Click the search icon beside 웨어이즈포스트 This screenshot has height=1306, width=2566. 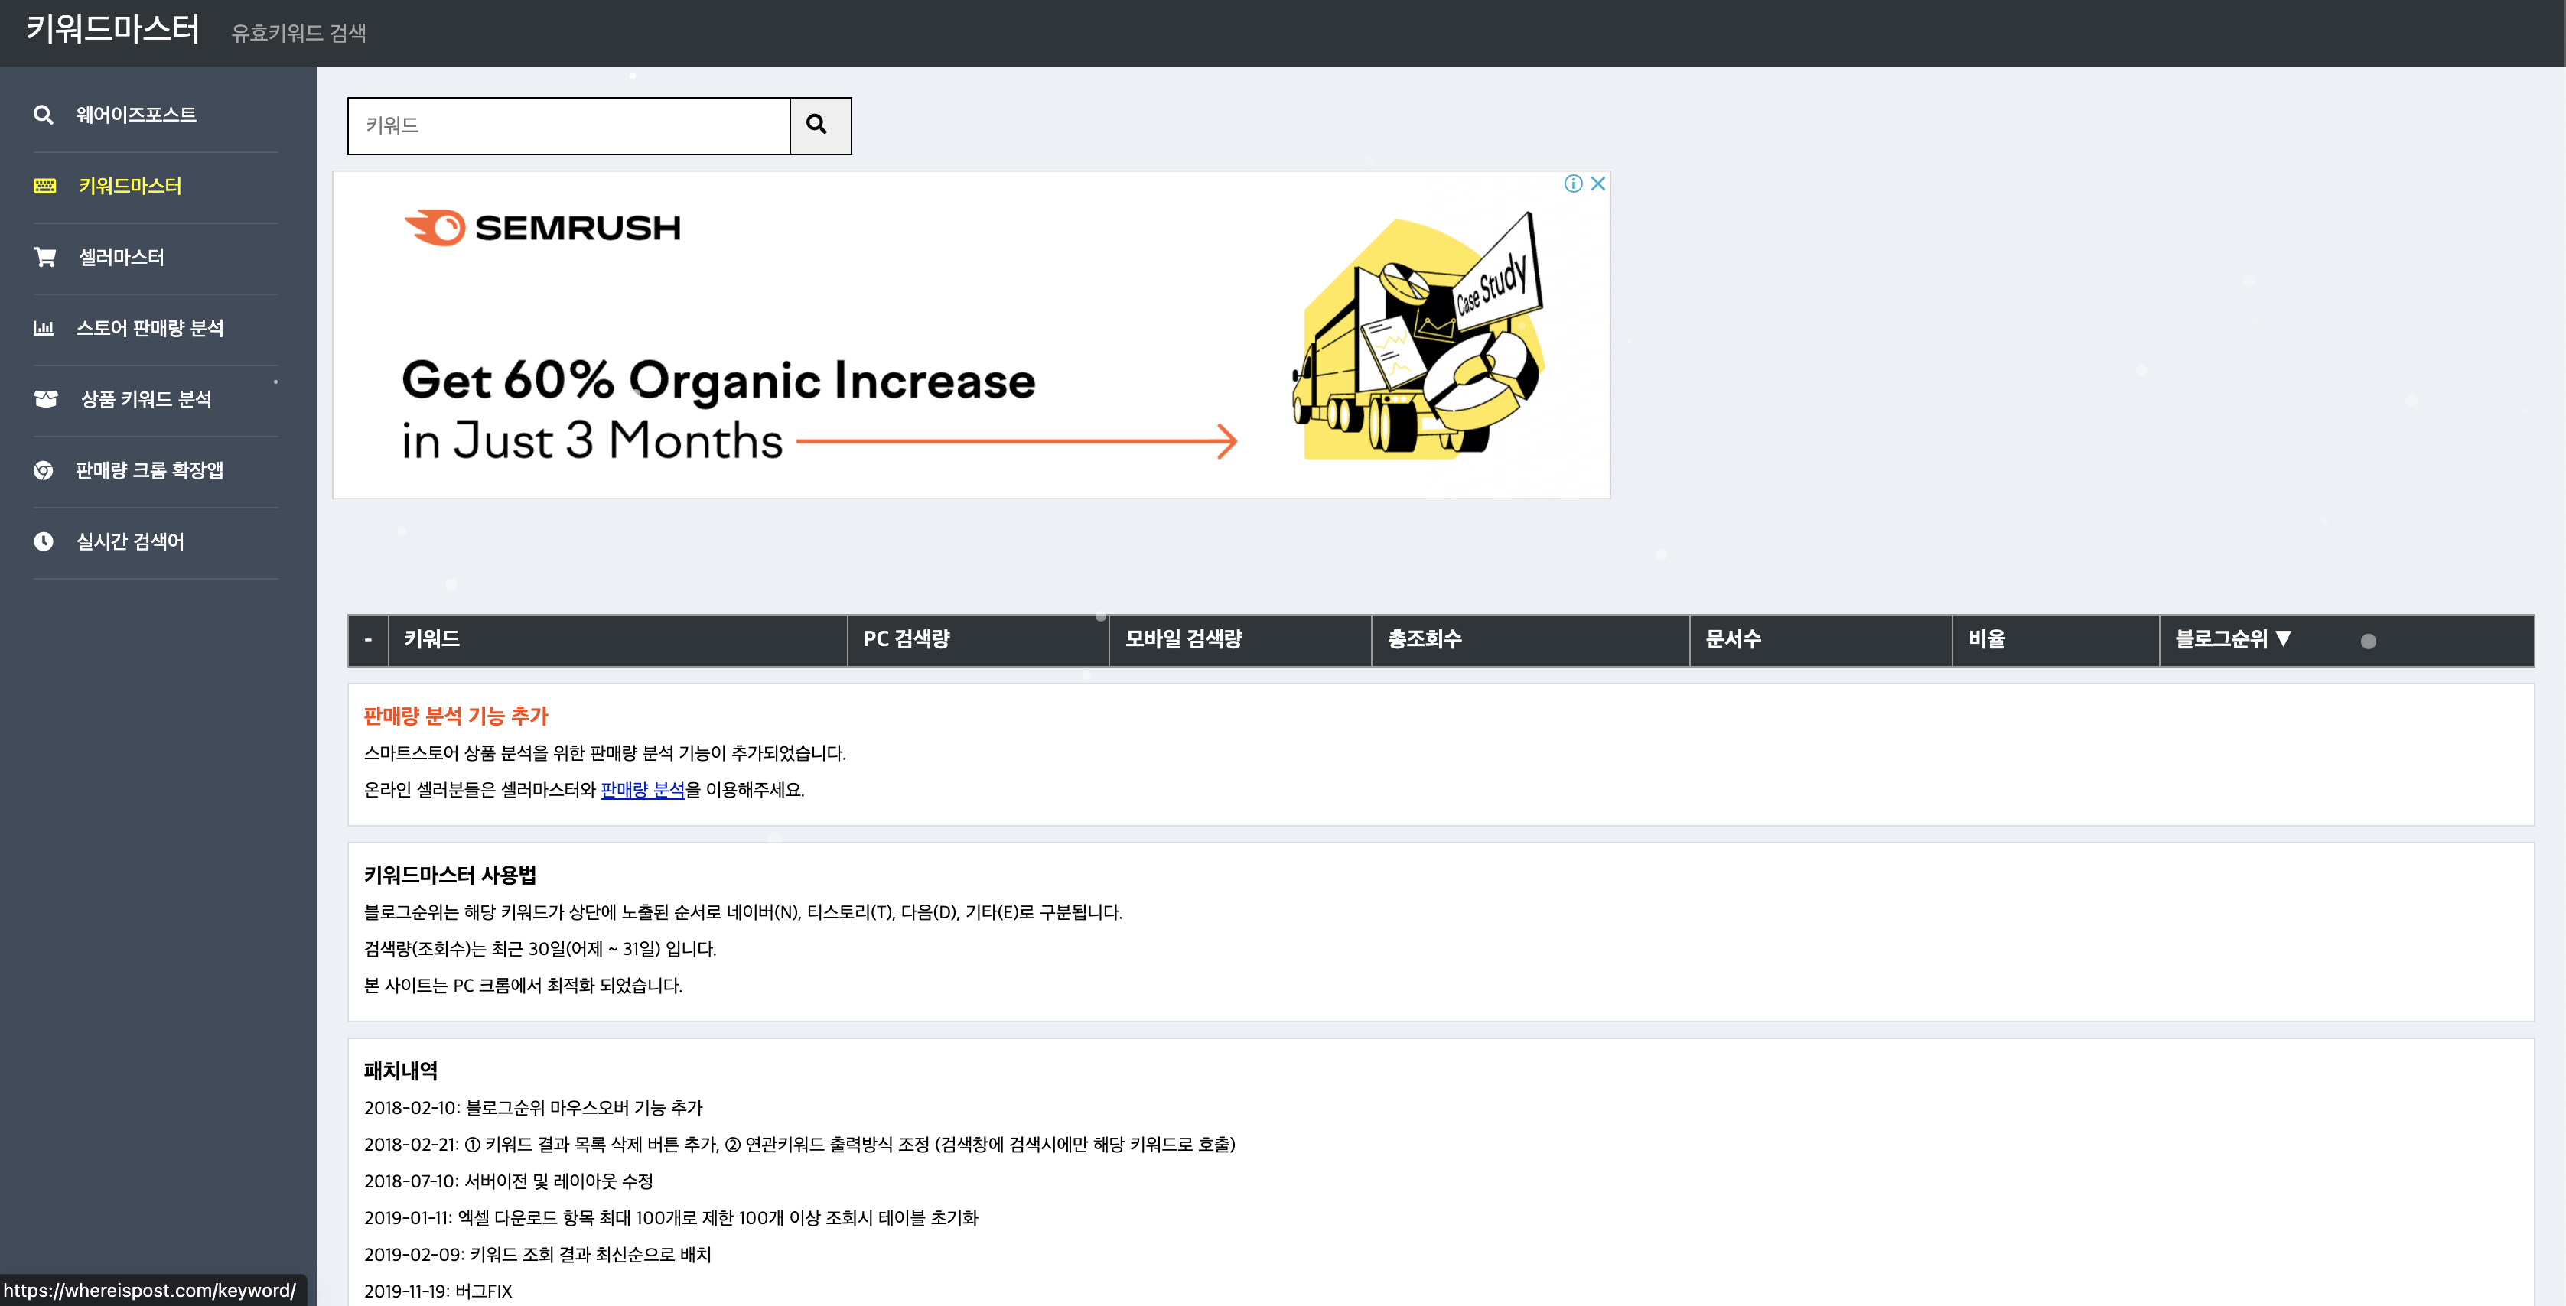[43, 115]
